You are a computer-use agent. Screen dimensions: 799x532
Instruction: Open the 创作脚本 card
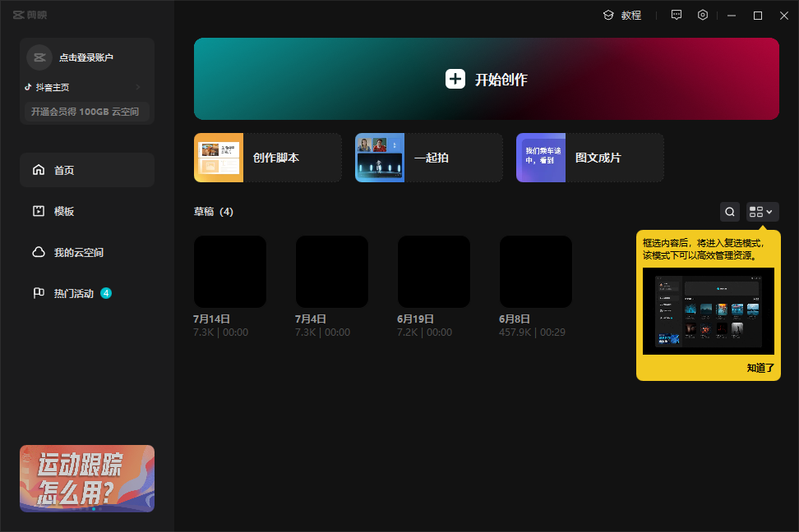click(267, 158)
